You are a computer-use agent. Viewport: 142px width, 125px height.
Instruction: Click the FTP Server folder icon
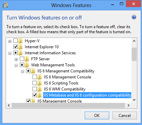click(x=27, y=59)
